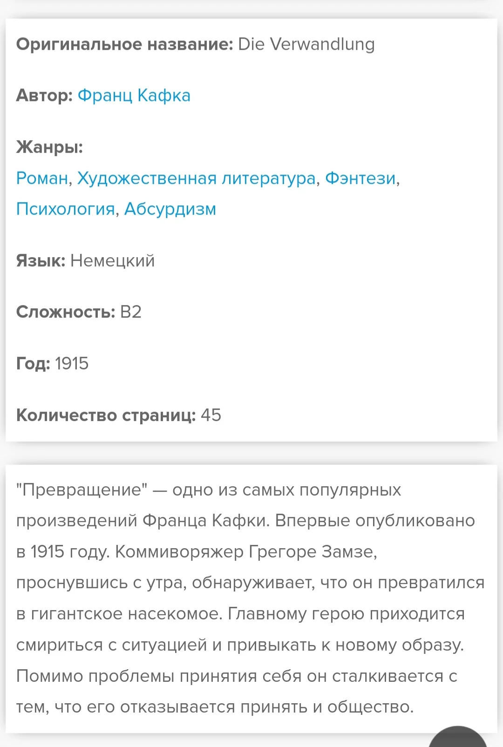The image size is (503, 747).
Task: Click the quoted word "Превращение" in description
Action: pyautogui.click(x=82, y=490)
